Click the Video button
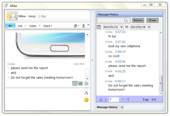170x116 pixels. 33,26
